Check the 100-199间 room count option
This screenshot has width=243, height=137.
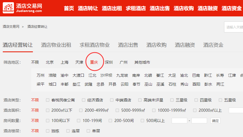coord(79,121)
